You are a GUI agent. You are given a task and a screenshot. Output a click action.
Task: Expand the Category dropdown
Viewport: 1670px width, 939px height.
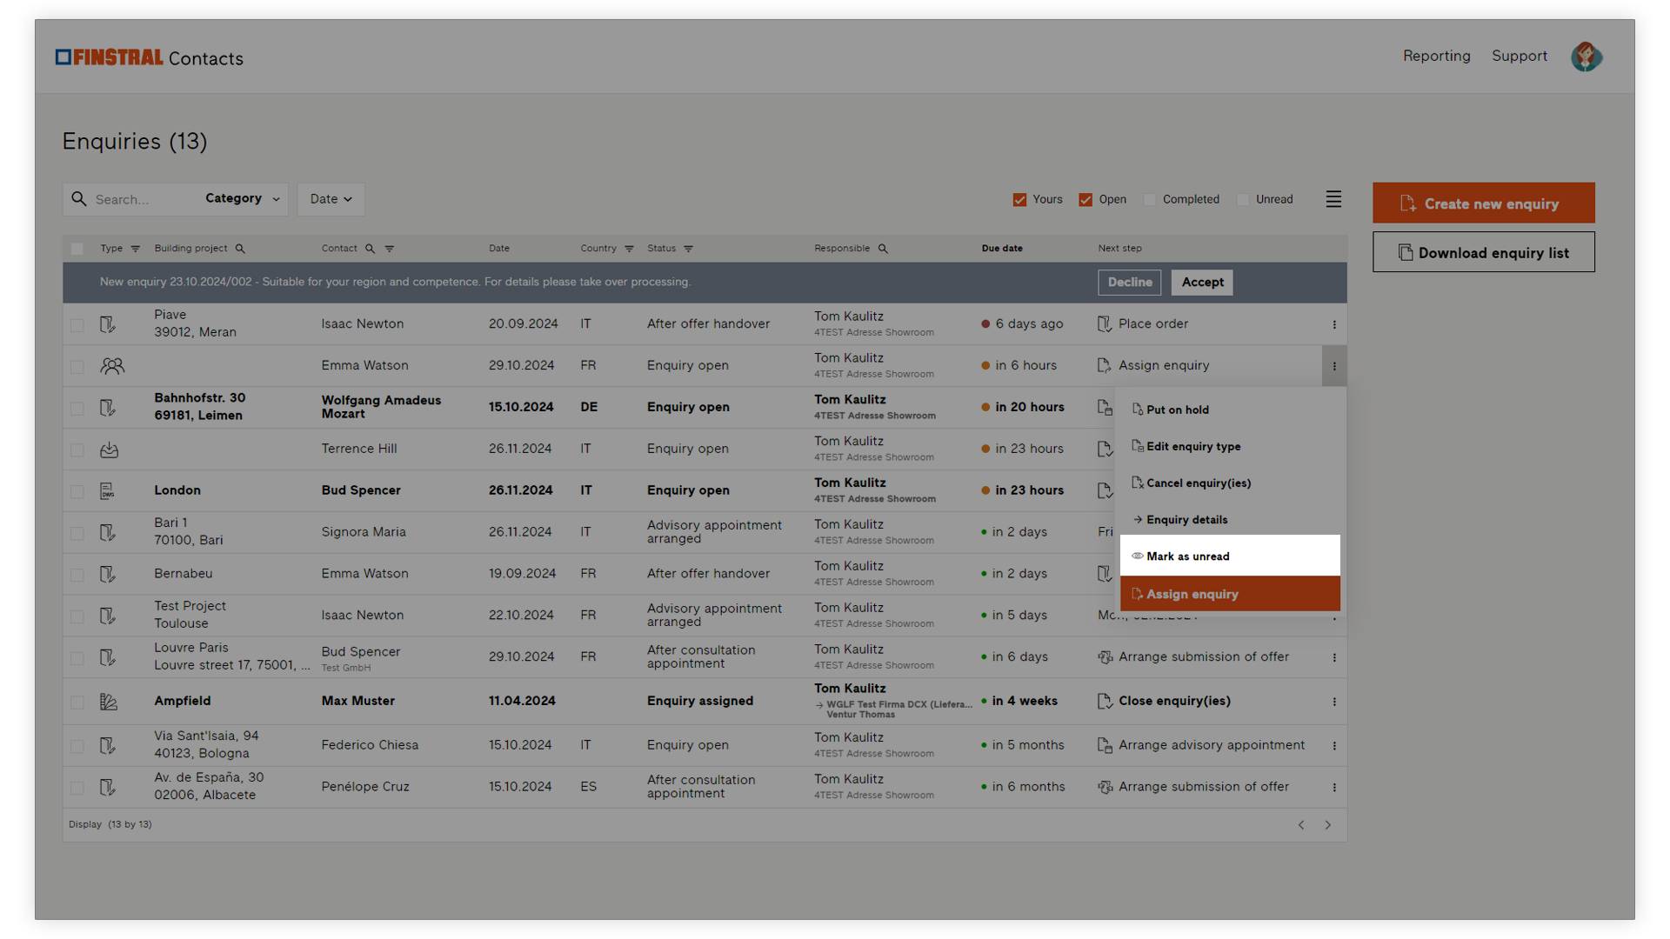point(243,199)
